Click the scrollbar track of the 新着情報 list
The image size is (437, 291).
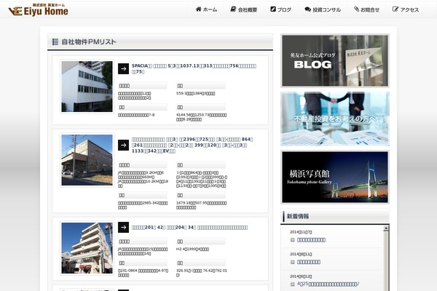[386, 260]
